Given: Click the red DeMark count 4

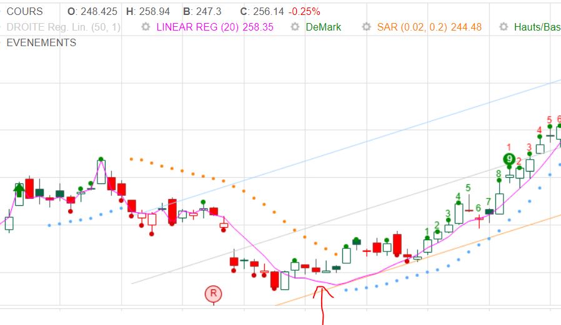Looking at the screenshot, I should coord(539,130).
